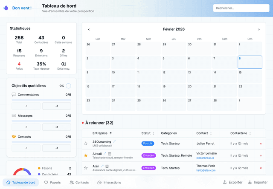Click the Exporter download icon
Viewport: 273px width, 189px height.
[225, 182]
